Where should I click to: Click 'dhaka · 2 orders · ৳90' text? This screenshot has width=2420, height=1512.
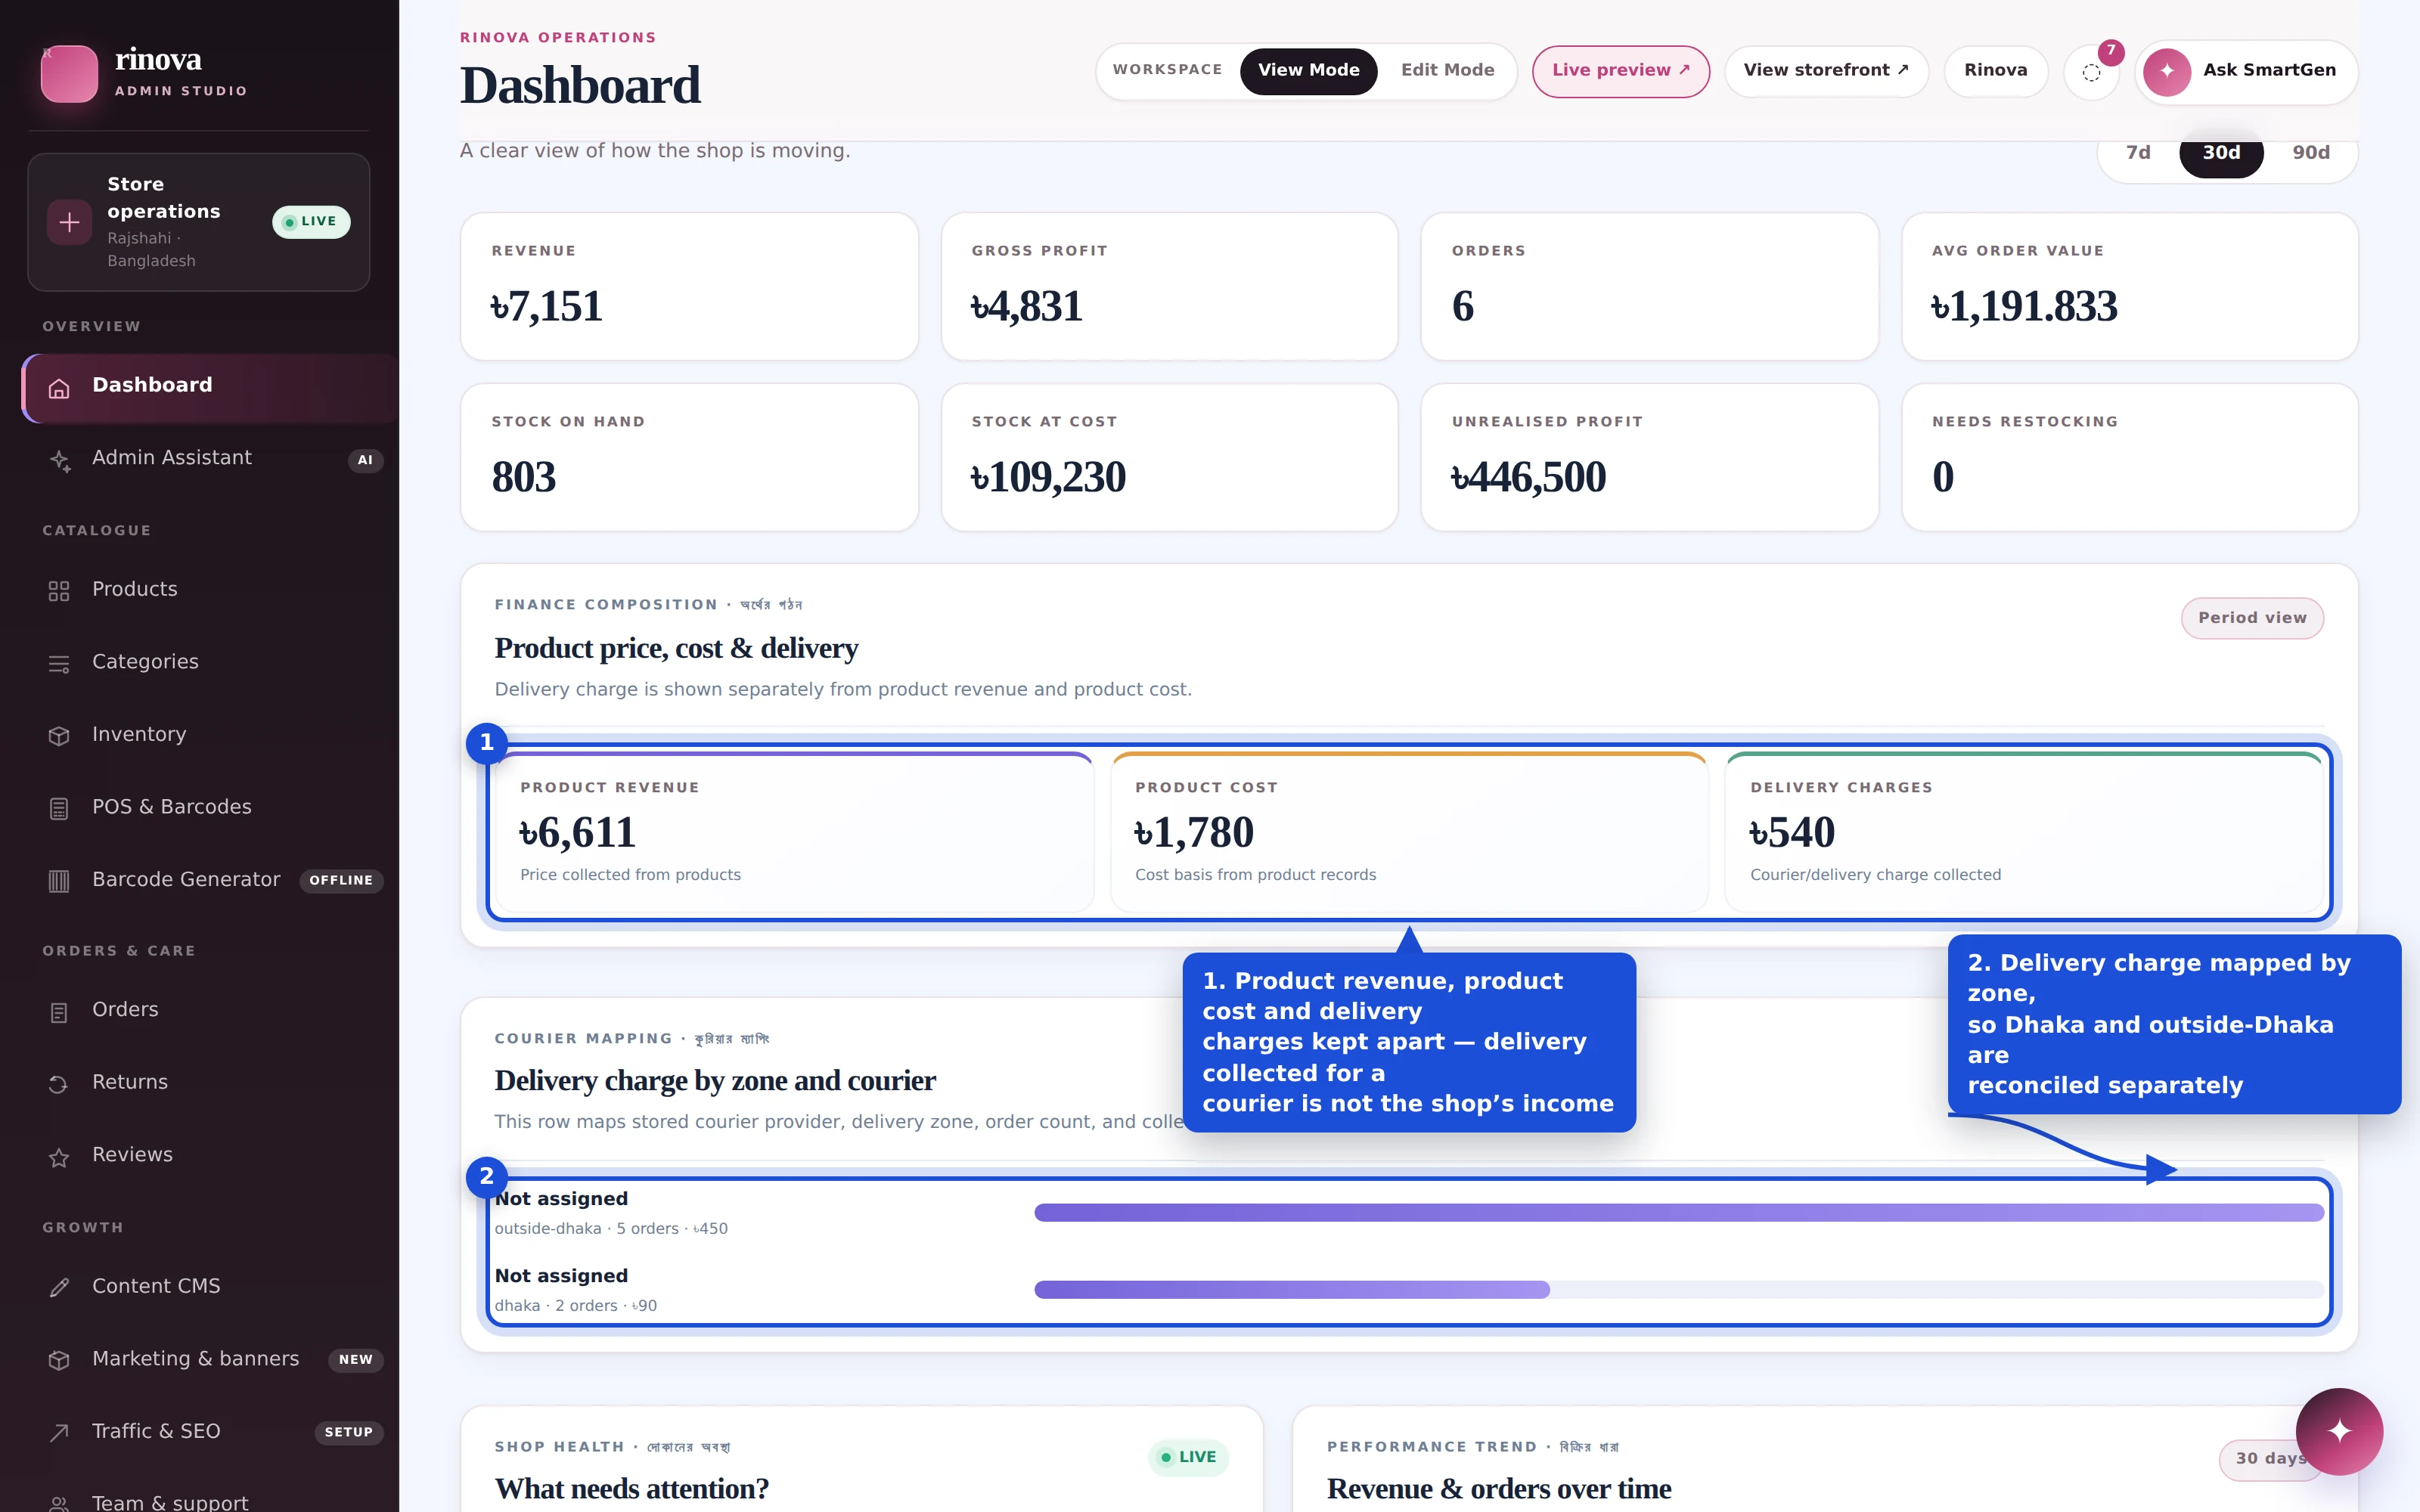(576, 1306)
